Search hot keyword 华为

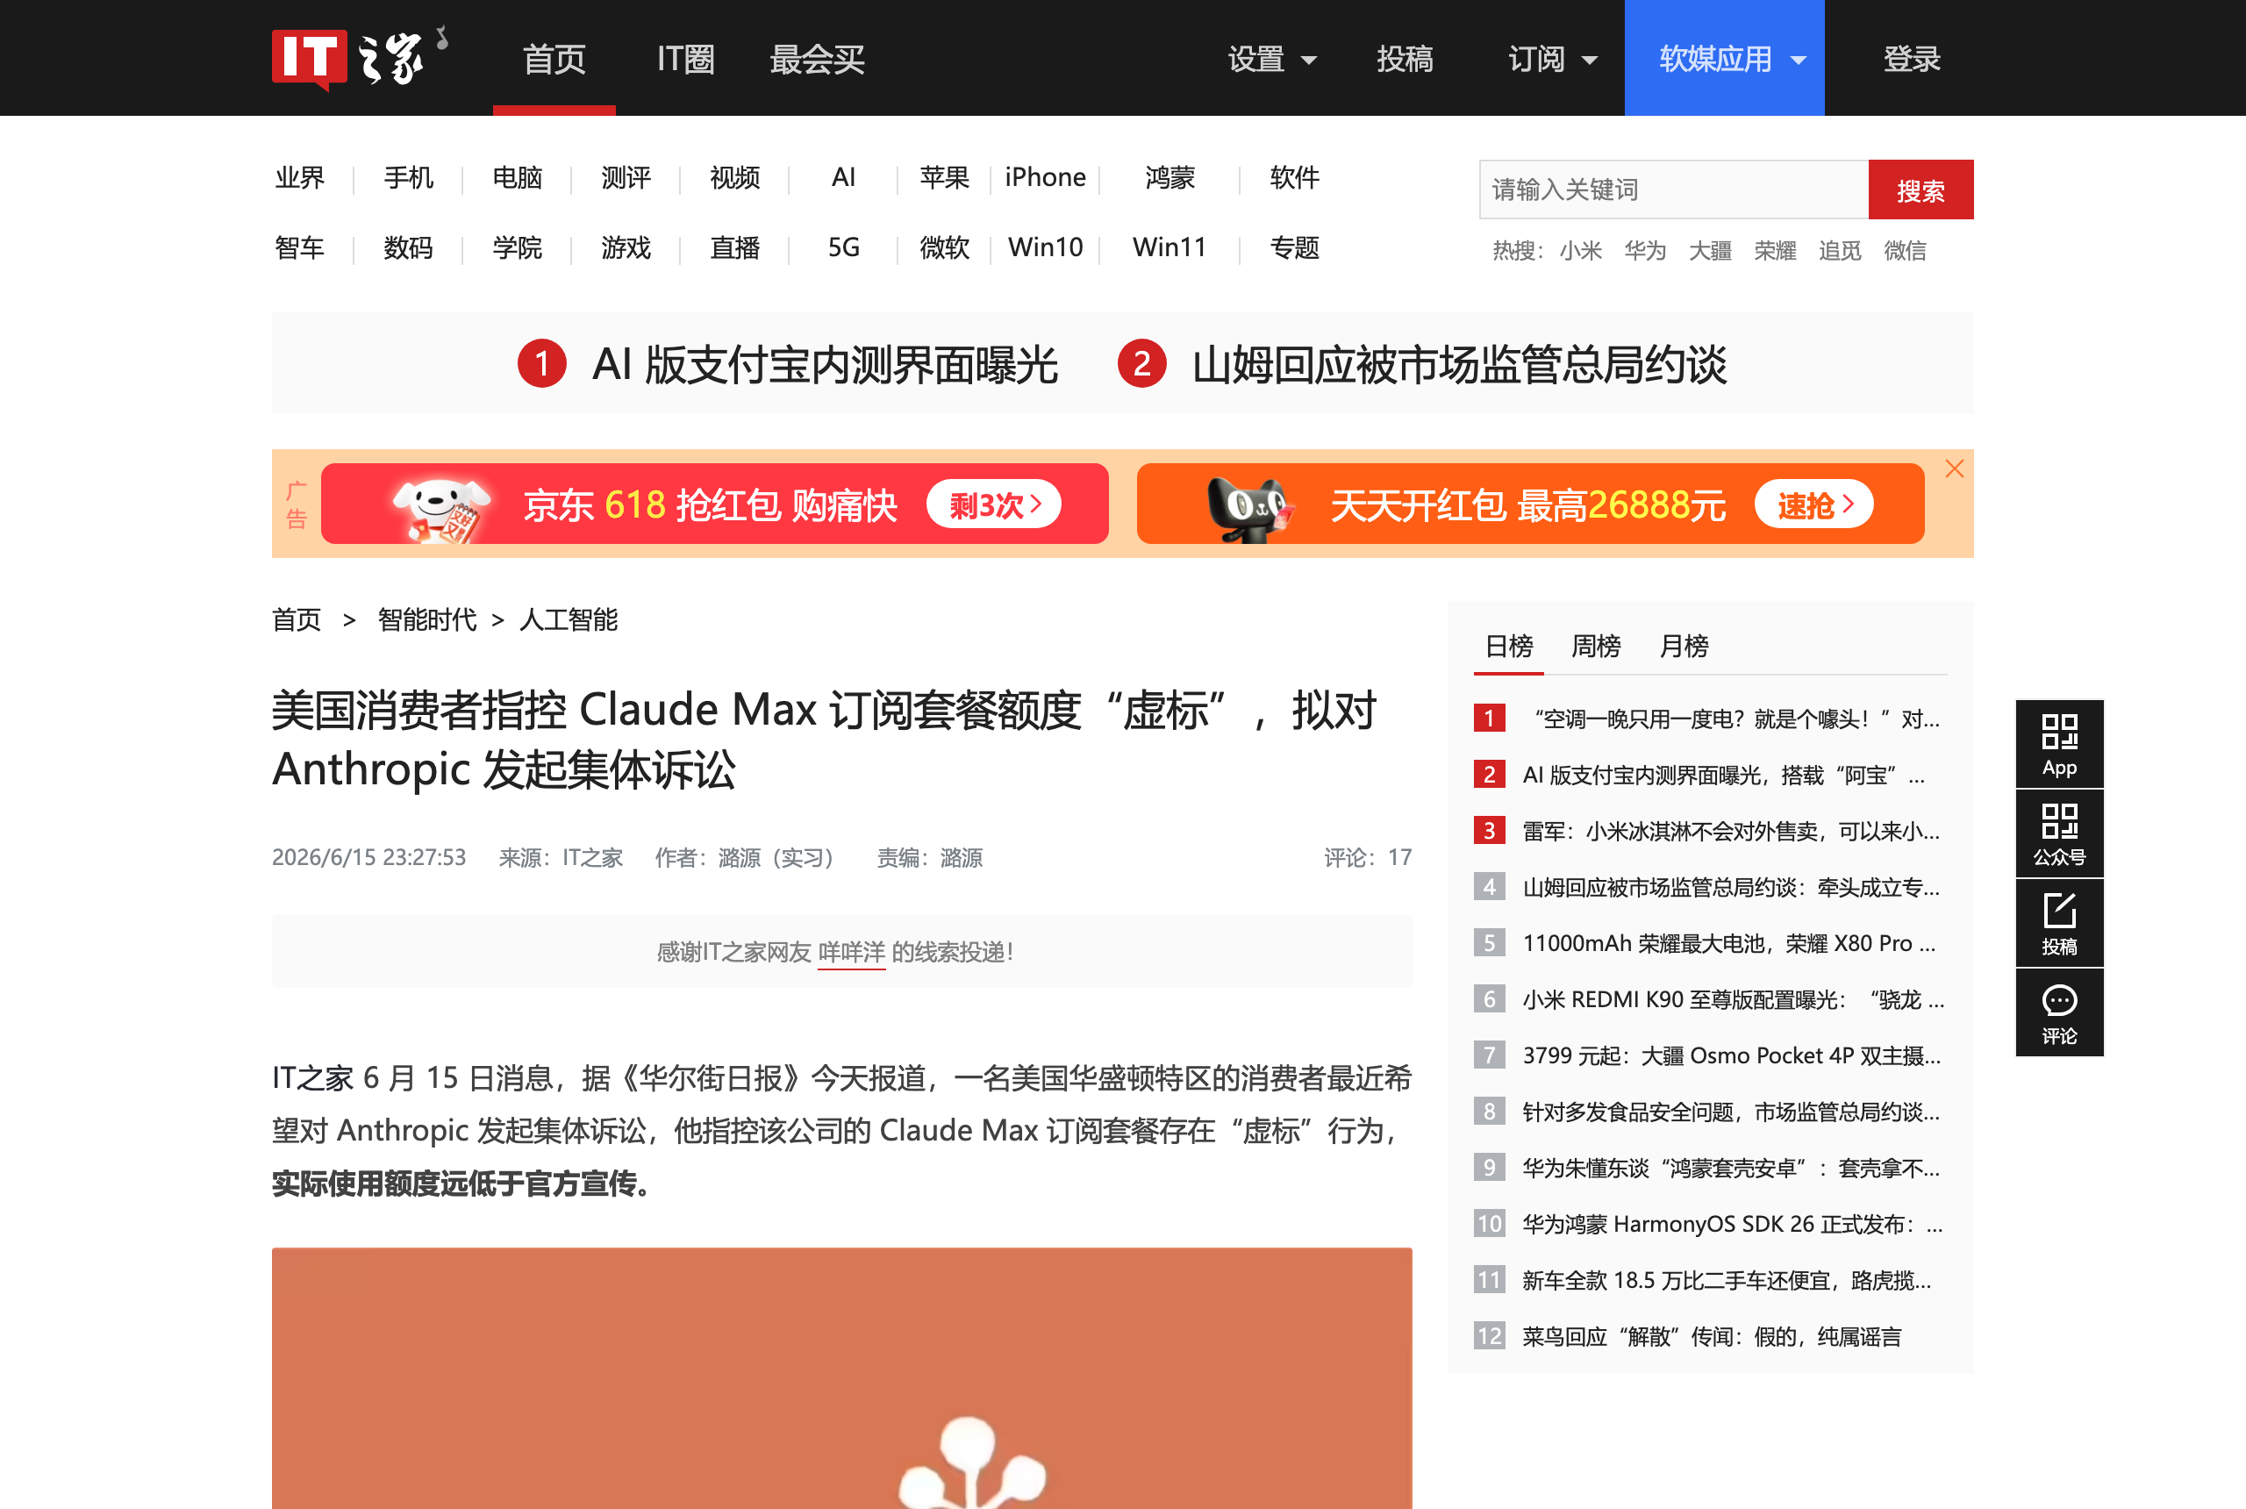point(1644,251)
